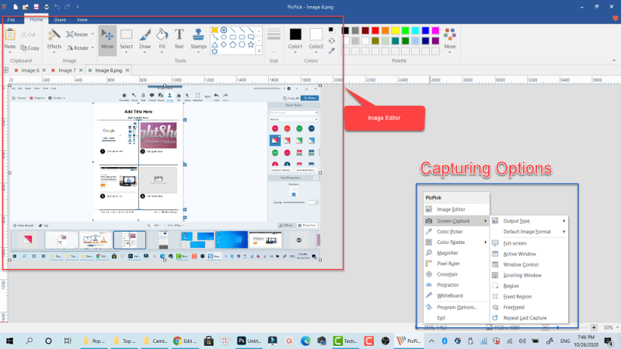Activate the Text tool
This screenshot has width=621, height=349.
[x=179, y=39]
